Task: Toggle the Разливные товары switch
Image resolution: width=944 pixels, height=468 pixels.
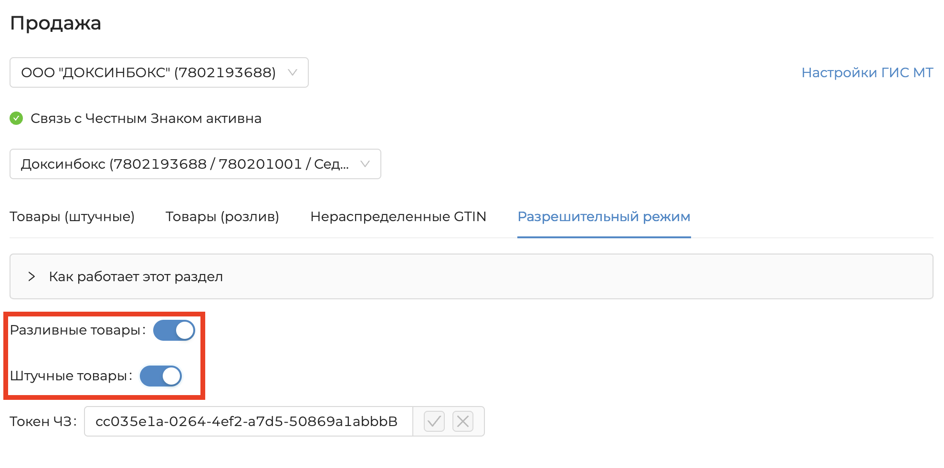Action: 174,330
